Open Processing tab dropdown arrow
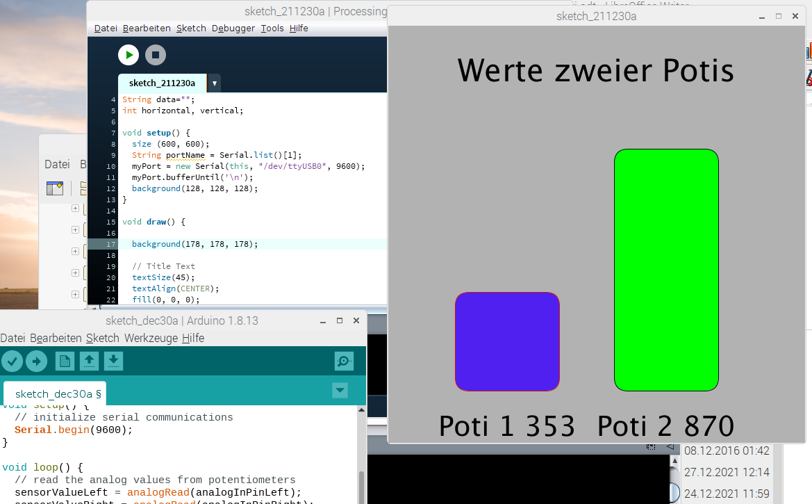This screenshot has height=504, width=812. (215, 83)
